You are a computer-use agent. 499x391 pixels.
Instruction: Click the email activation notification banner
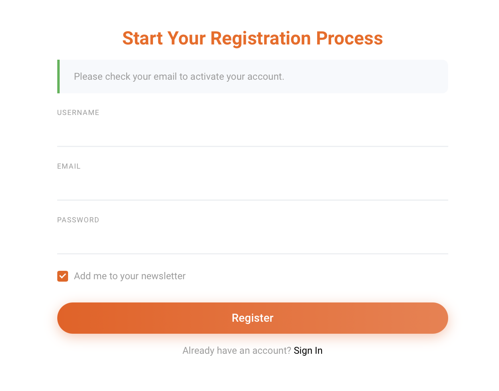pos(252,77)
